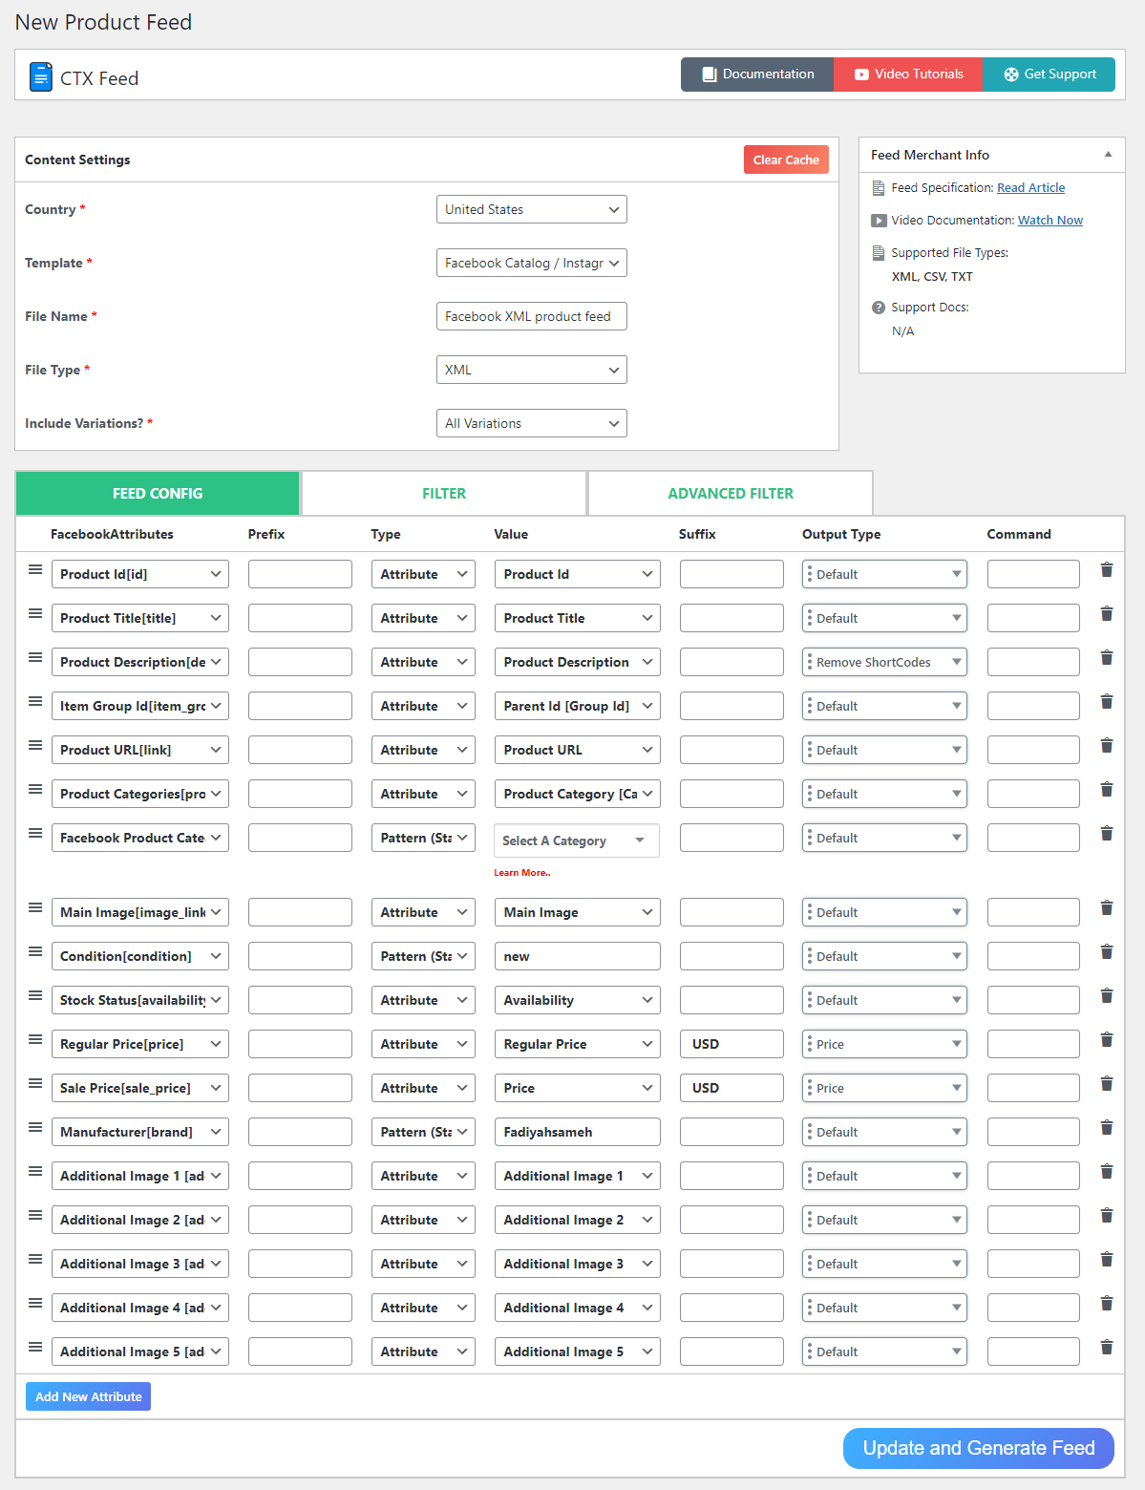The width and height of the screenshot is (1145, 1490).
Task: Click trash icon for Product URL row
Action: tap(1107, 746)
